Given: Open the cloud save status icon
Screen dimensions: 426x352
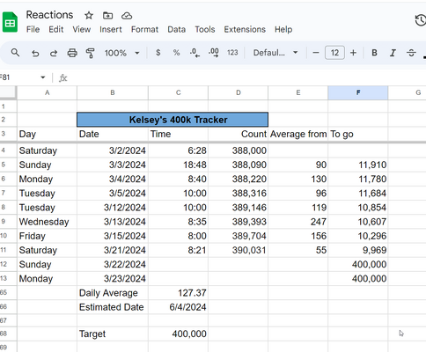Looking at the screenshot, I should click(127, 16).
